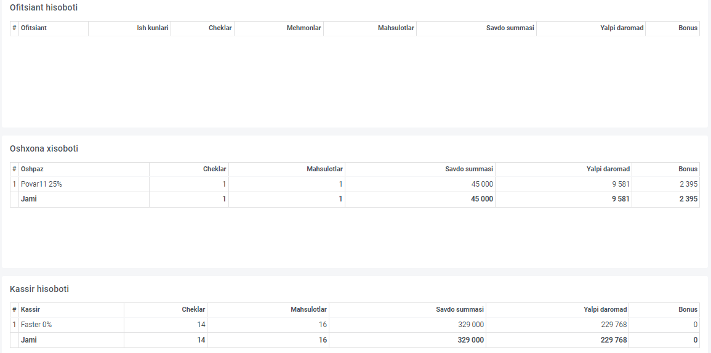Select Yalpi daromad header in Ofitsiant hisoboti
The height and width of the screenshot is (353, 711).
pyautogui.click(x=622, y=28)
